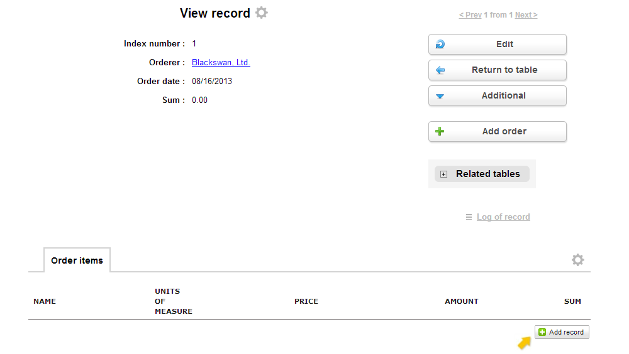Click the PRICE column header

[306, 301]
